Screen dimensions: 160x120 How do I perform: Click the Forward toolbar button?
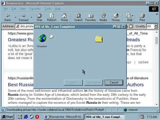click(x=23, y=17)
